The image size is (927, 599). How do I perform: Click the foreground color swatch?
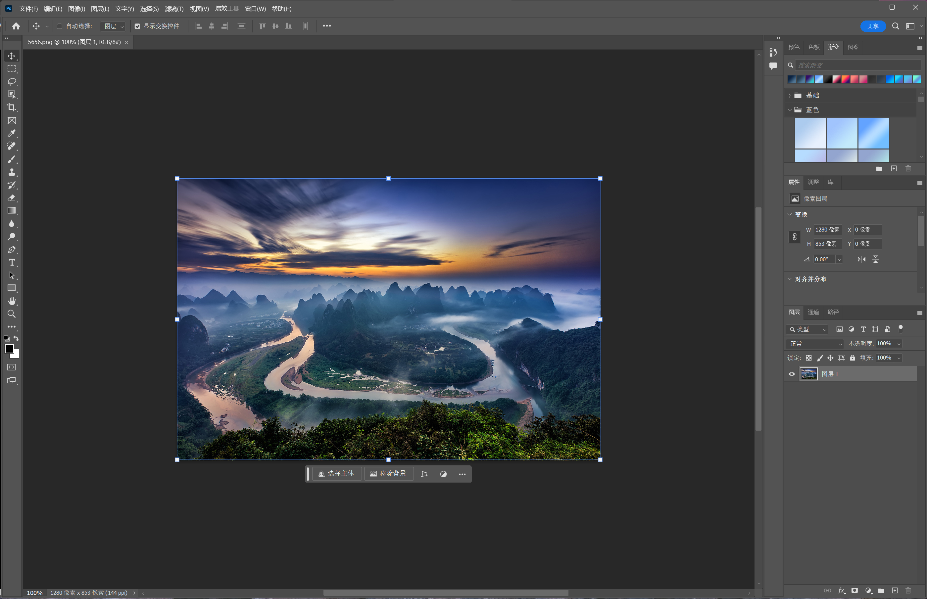click(9, 349)
